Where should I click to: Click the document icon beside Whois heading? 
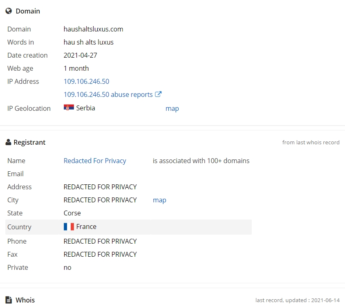coord(9,300)
